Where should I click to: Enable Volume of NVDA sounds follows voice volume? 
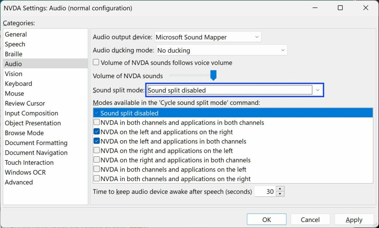tap(96, 63)
